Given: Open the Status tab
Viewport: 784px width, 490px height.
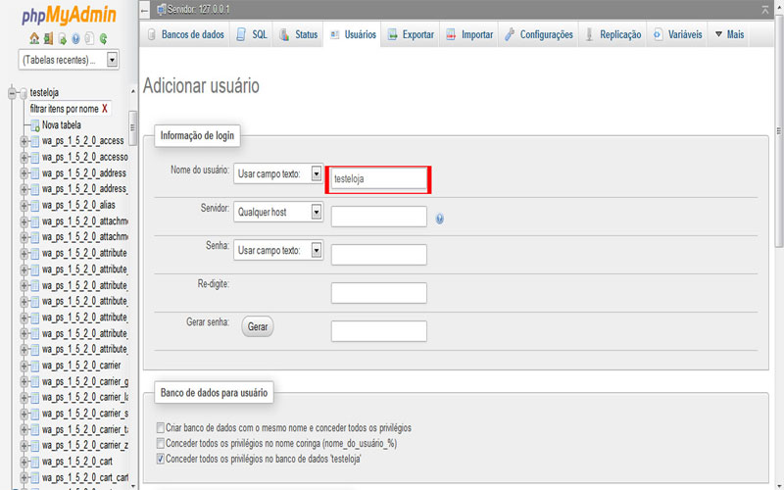Looking at the screenshot, I should click(x=299, y=34).
